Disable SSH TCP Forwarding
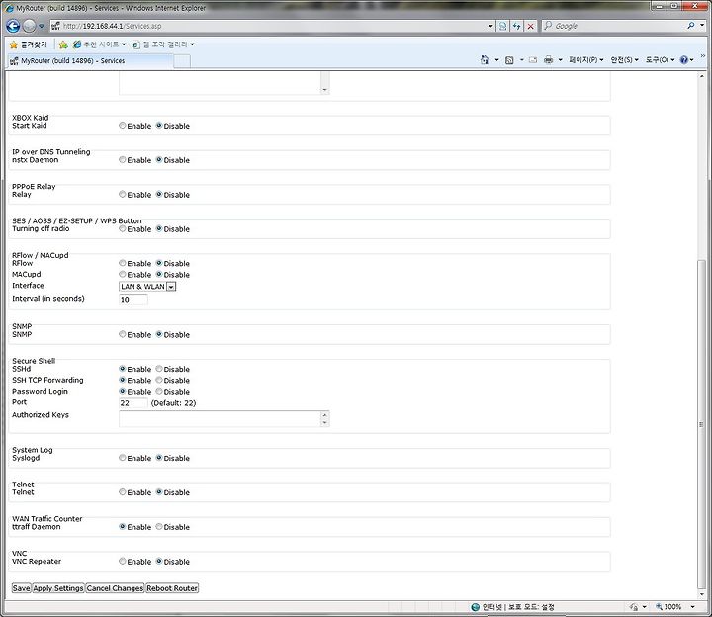 click(x=159, y=380)
